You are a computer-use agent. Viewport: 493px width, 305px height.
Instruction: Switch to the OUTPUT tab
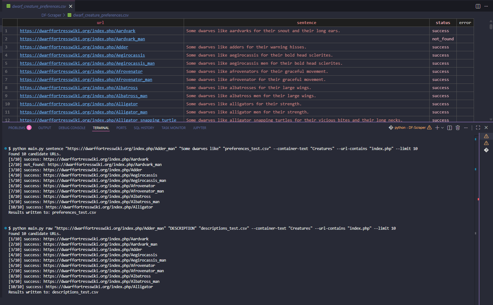point(45,128)
